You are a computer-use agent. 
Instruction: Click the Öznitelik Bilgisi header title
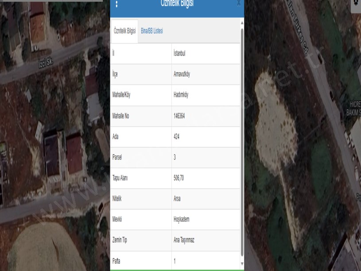click(x=177, y=4)
